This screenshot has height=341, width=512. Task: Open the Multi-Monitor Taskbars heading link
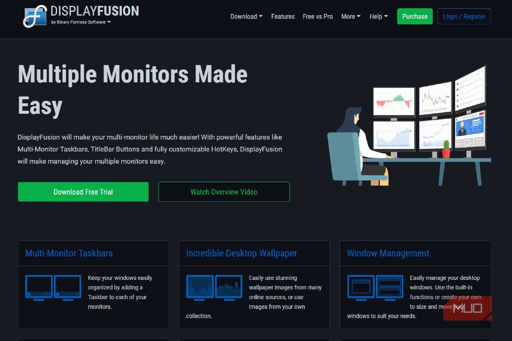(x=69, y=253)
